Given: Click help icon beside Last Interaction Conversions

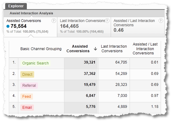Looking at the screenshot, I should click(107, 21).
